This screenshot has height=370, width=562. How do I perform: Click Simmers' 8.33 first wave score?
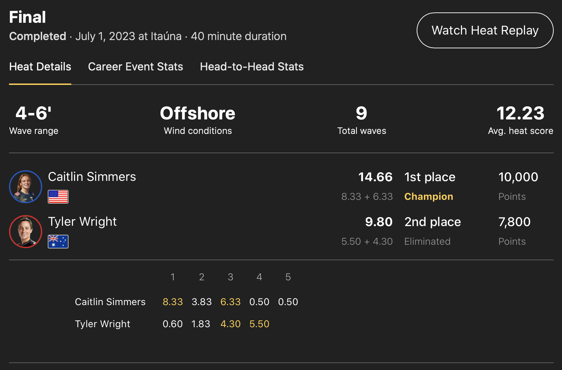tap(173, 302)
